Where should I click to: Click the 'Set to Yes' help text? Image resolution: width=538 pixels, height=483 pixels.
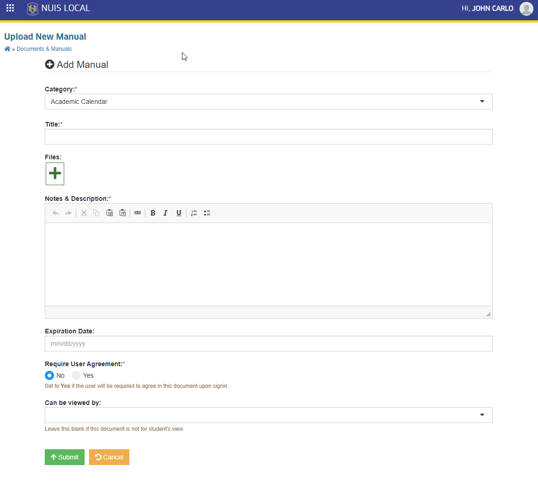pos(137,386)
